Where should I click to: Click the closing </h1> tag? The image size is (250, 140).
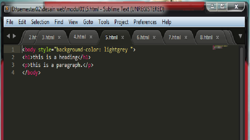tap(84, 57)
